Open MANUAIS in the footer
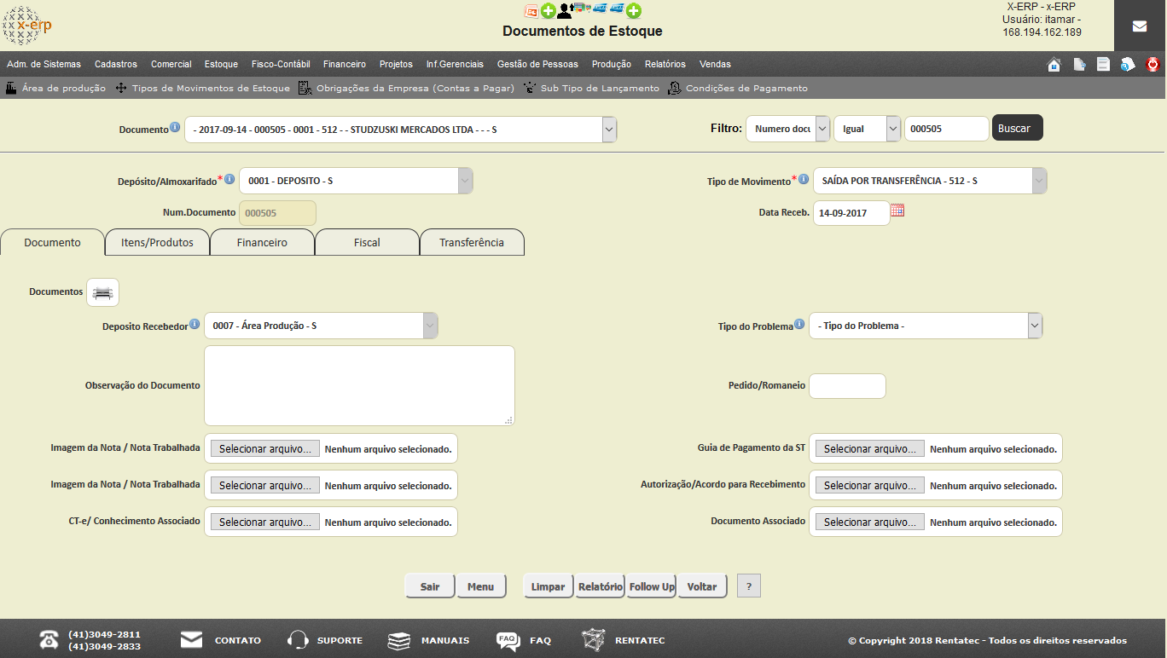 click(428, 640)
